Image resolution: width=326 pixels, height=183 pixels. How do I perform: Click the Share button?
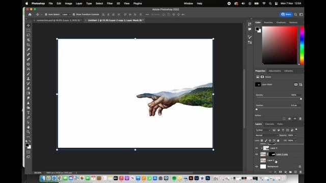(286, 14)
